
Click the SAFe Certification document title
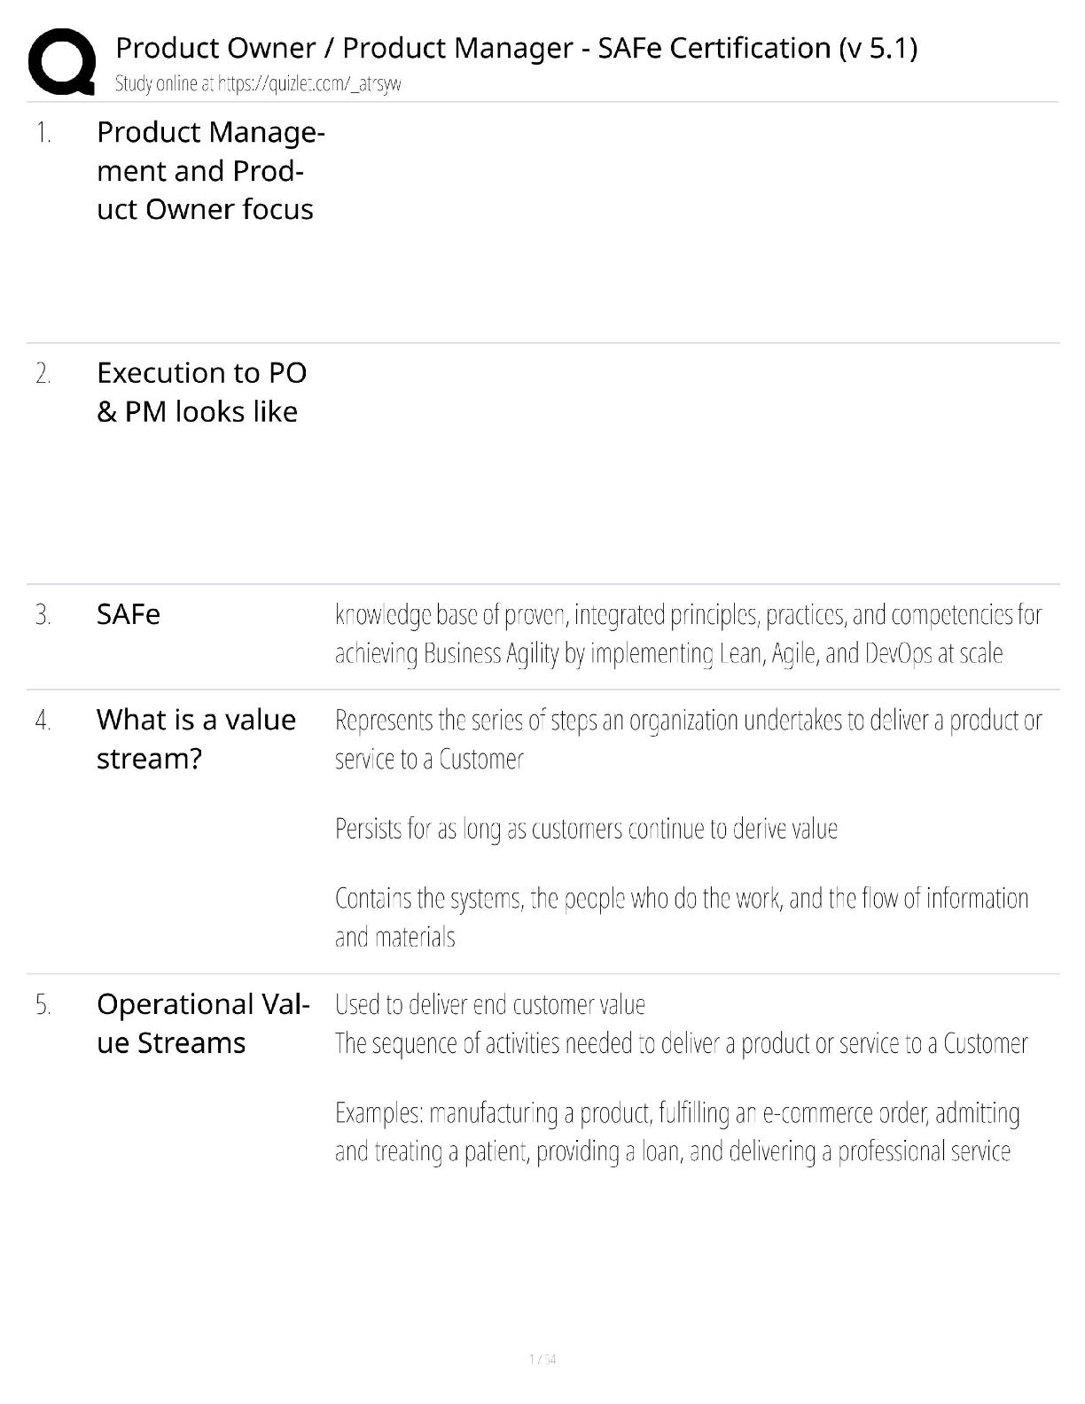(516, 48)
